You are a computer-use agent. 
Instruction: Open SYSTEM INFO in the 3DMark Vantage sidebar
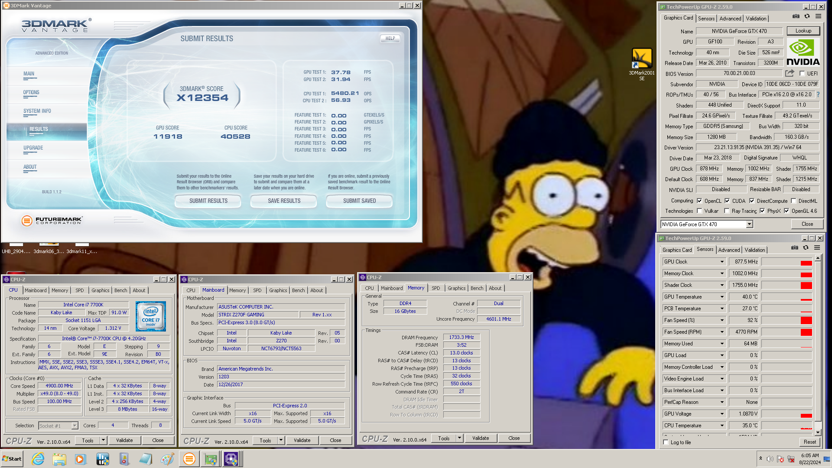coord(37,111)
